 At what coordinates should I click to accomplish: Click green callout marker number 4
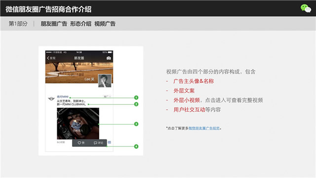click(x=136, y=146)
